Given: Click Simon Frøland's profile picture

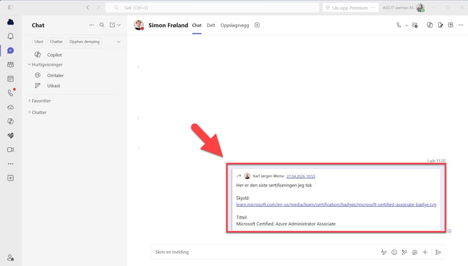Looking at the screenshot, I should 139,25.
